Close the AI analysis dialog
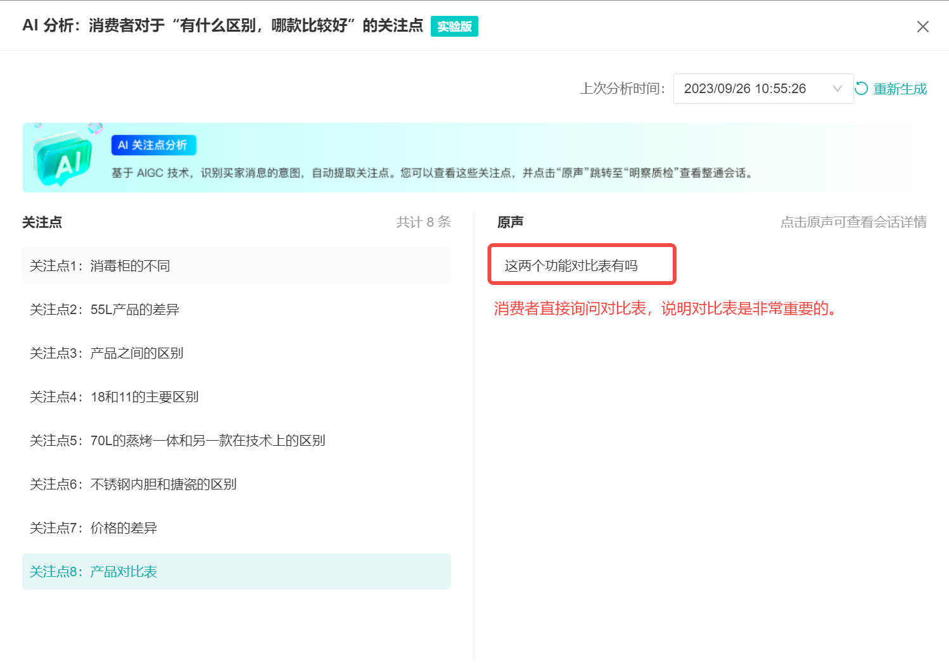 tap(922, 27)
